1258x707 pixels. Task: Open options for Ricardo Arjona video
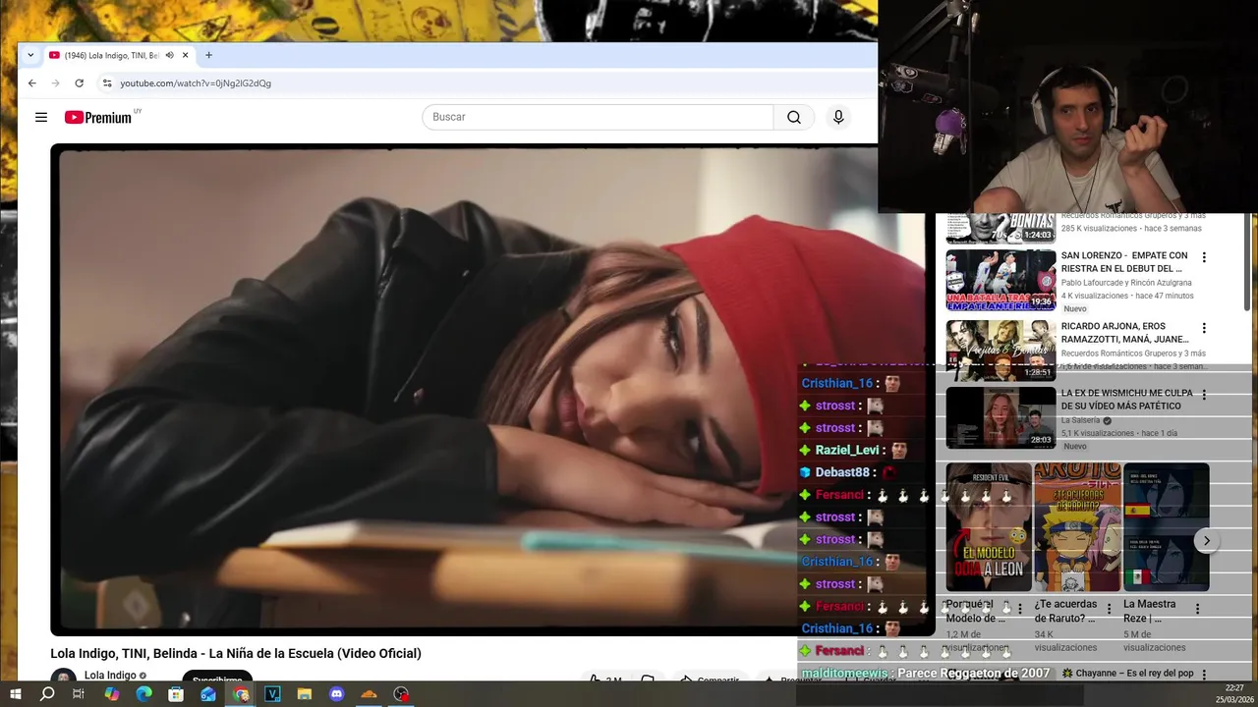coord(1204,328)
